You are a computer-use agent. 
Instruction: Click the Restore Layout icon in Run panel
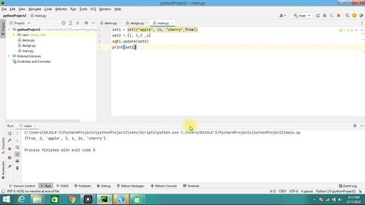(x=10, y=158)
